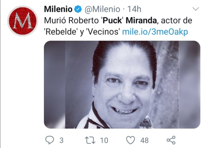Open the black-and-white tweet photo
The image size is (207, 148).
pyautogui.click(x=122, y=85)
